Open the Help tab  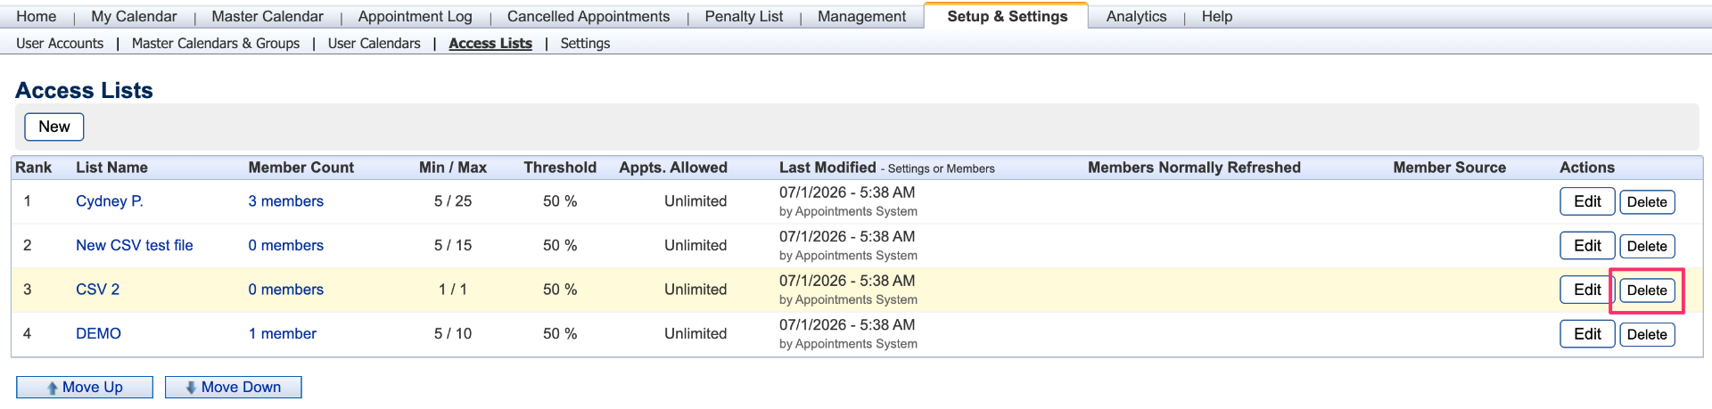[1216, 16]
